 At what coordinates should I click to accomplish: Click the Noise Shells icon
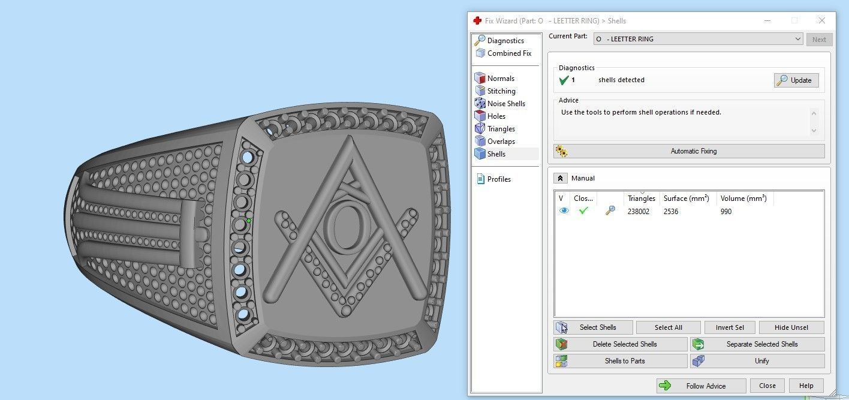(480, 103)
